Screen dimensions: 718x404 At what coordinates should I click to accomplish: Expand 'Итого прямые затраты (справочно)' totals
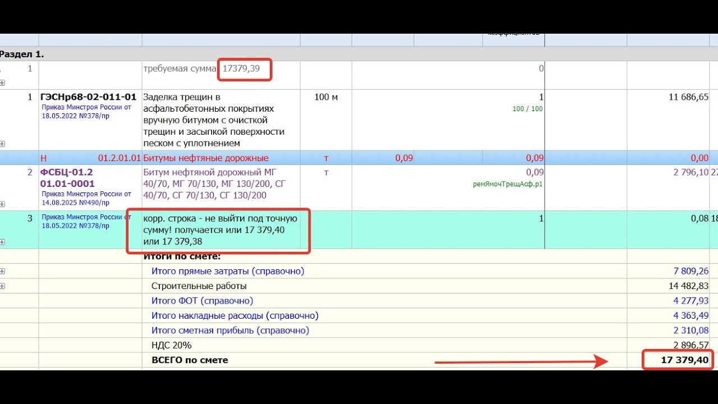pyautogui.click(x=2, y=272)
